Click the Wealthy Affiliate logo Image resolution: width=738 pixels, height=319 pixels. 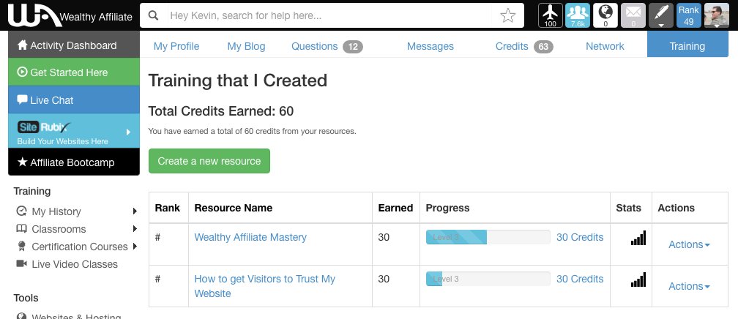click(x=70, y=16)
